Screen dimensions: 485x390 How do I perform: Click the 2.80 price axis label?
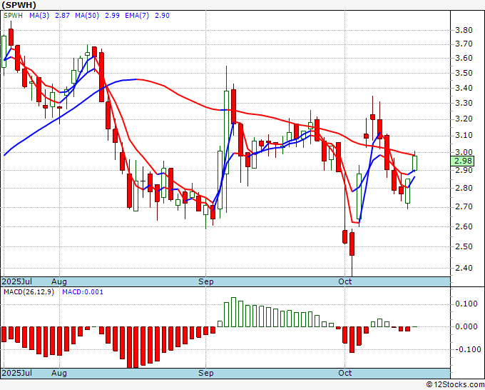click(x=464, y=188)
